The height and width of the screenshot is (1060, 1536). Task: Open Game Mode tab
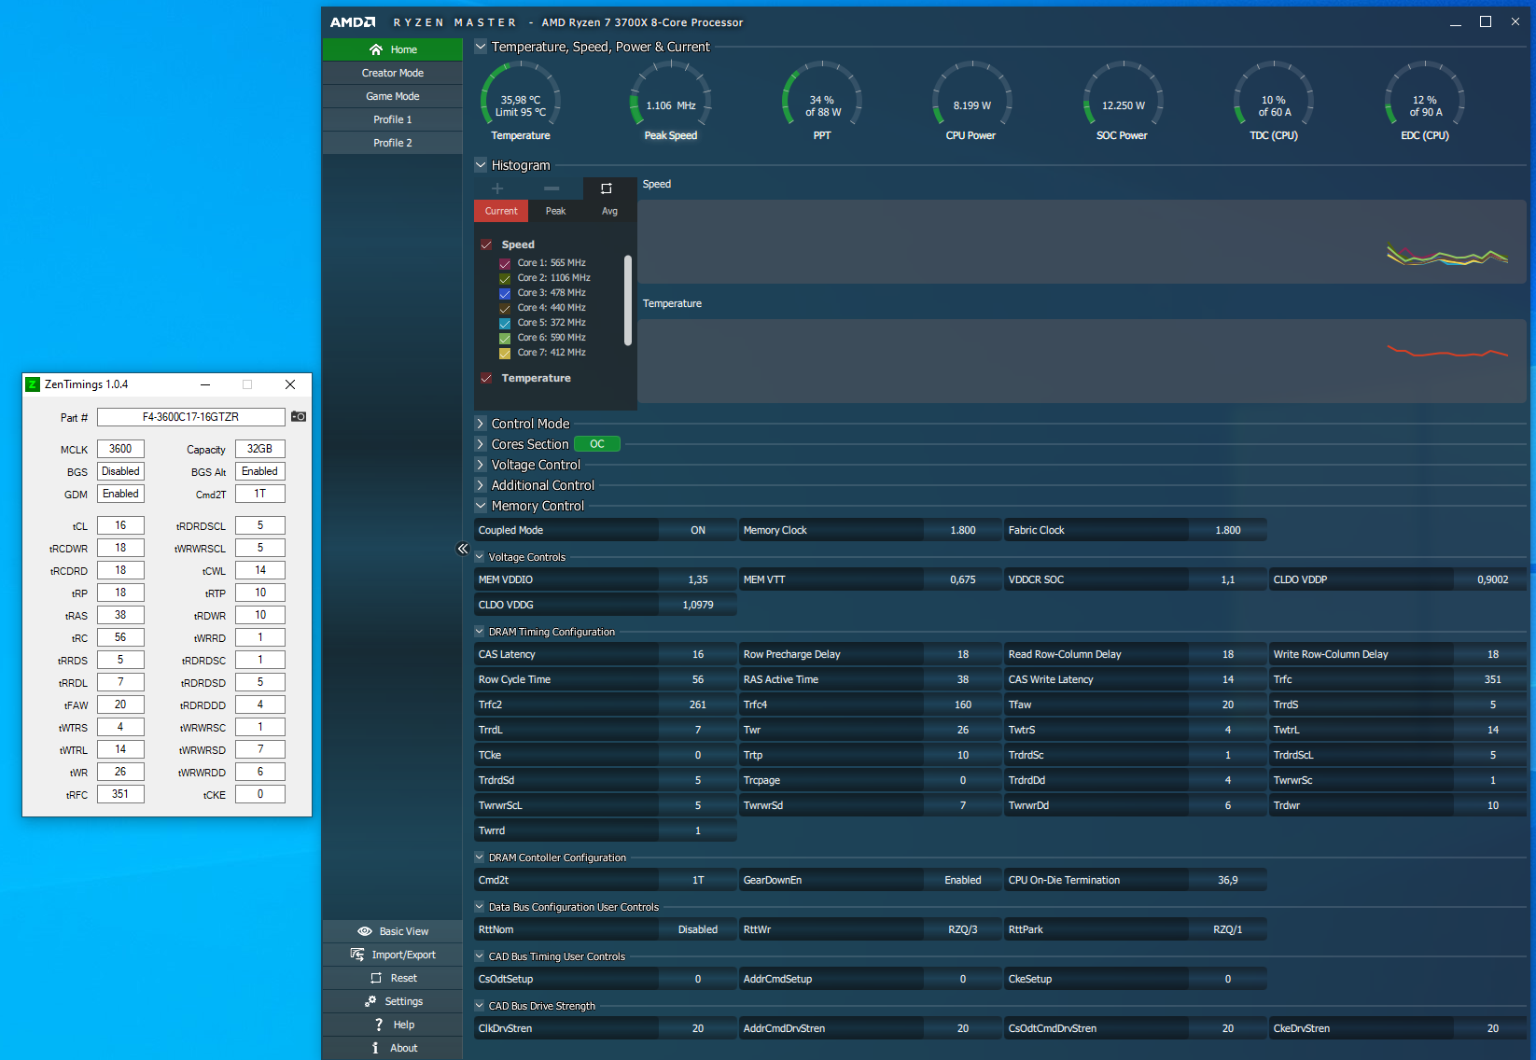tap(393, 96)
